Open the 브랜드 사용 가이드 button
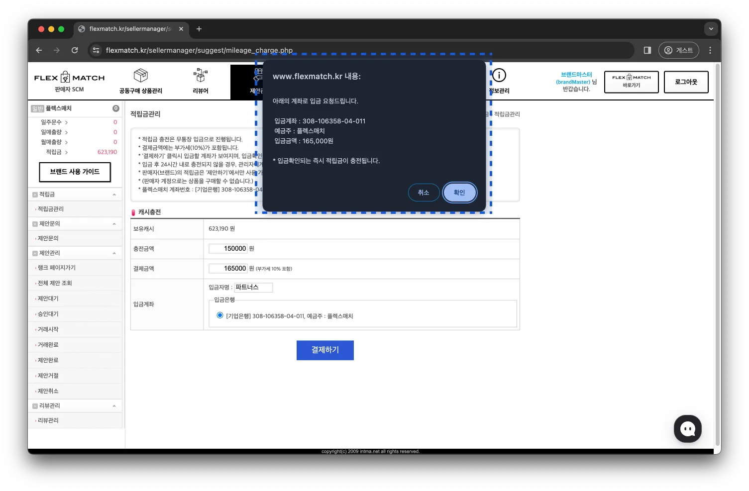Screen dimensions: 749x491 click(75, 172)
